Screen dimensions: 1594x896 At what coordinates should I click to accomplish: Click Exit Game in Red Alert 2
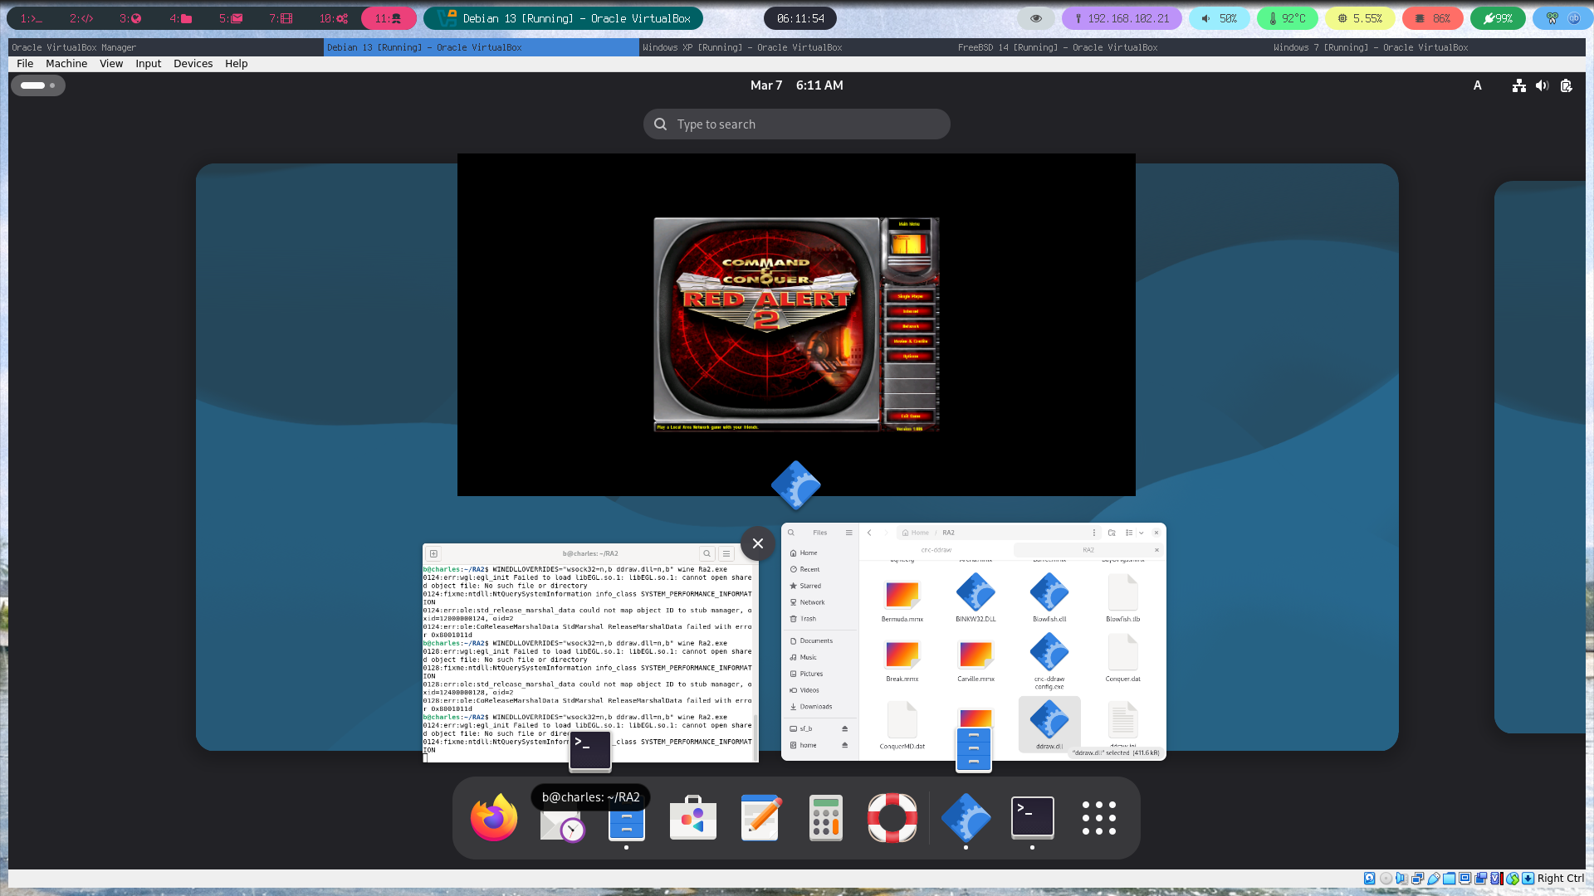point(909,416)
